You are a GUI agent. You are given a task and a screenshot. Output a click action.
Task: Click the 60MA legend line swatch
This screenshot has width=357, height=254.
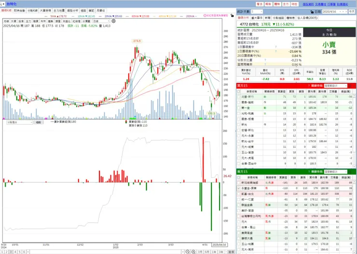pyautogui.click(x=128, y=16)
